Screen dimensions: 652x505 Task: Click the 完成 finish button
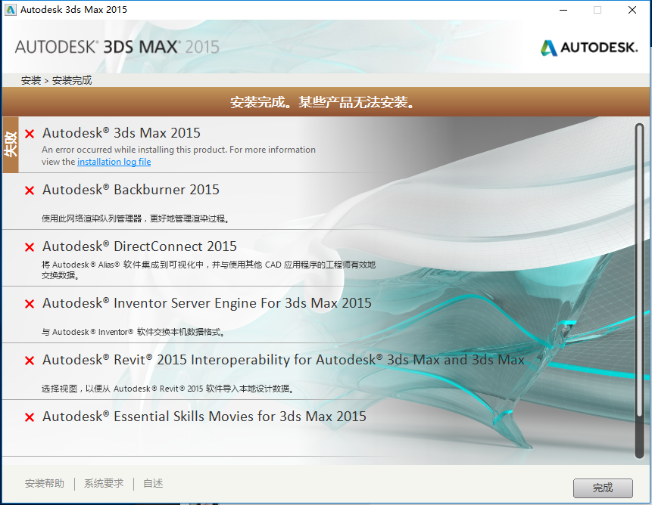[603, 488]
